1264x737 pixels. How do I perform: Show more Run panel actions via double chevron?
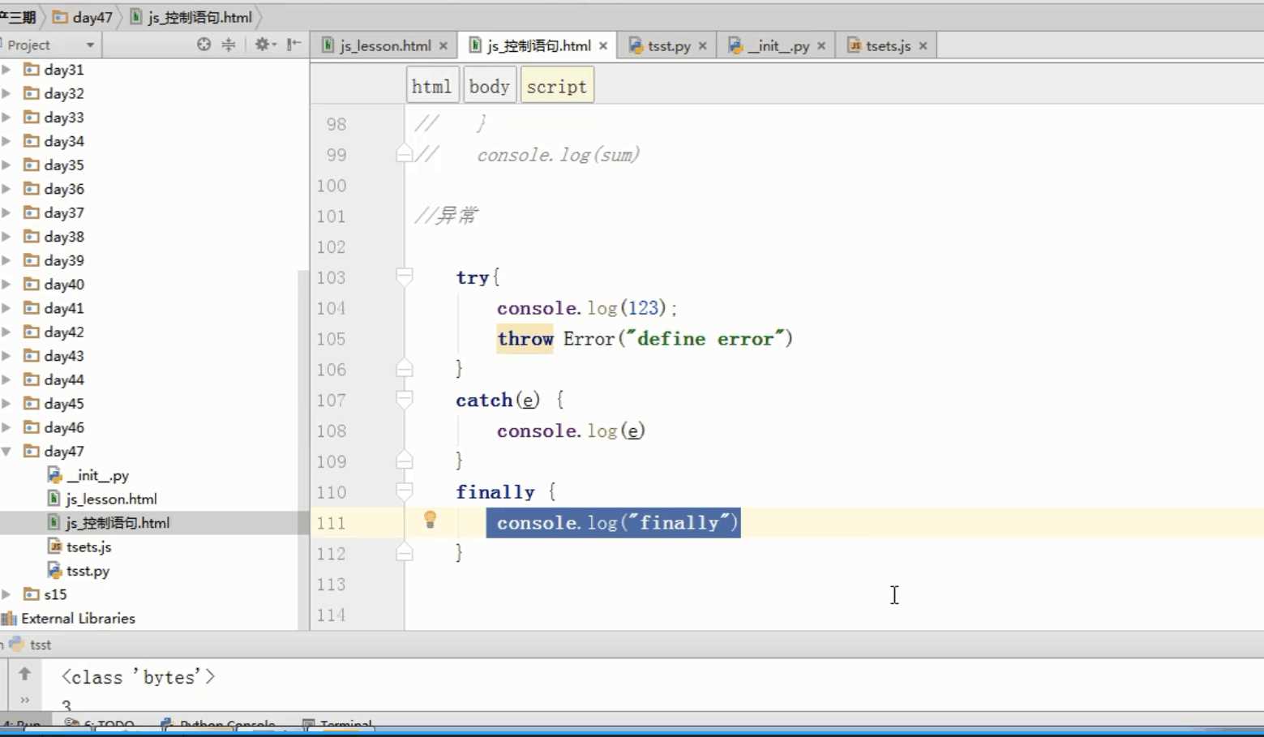(24, 701)
